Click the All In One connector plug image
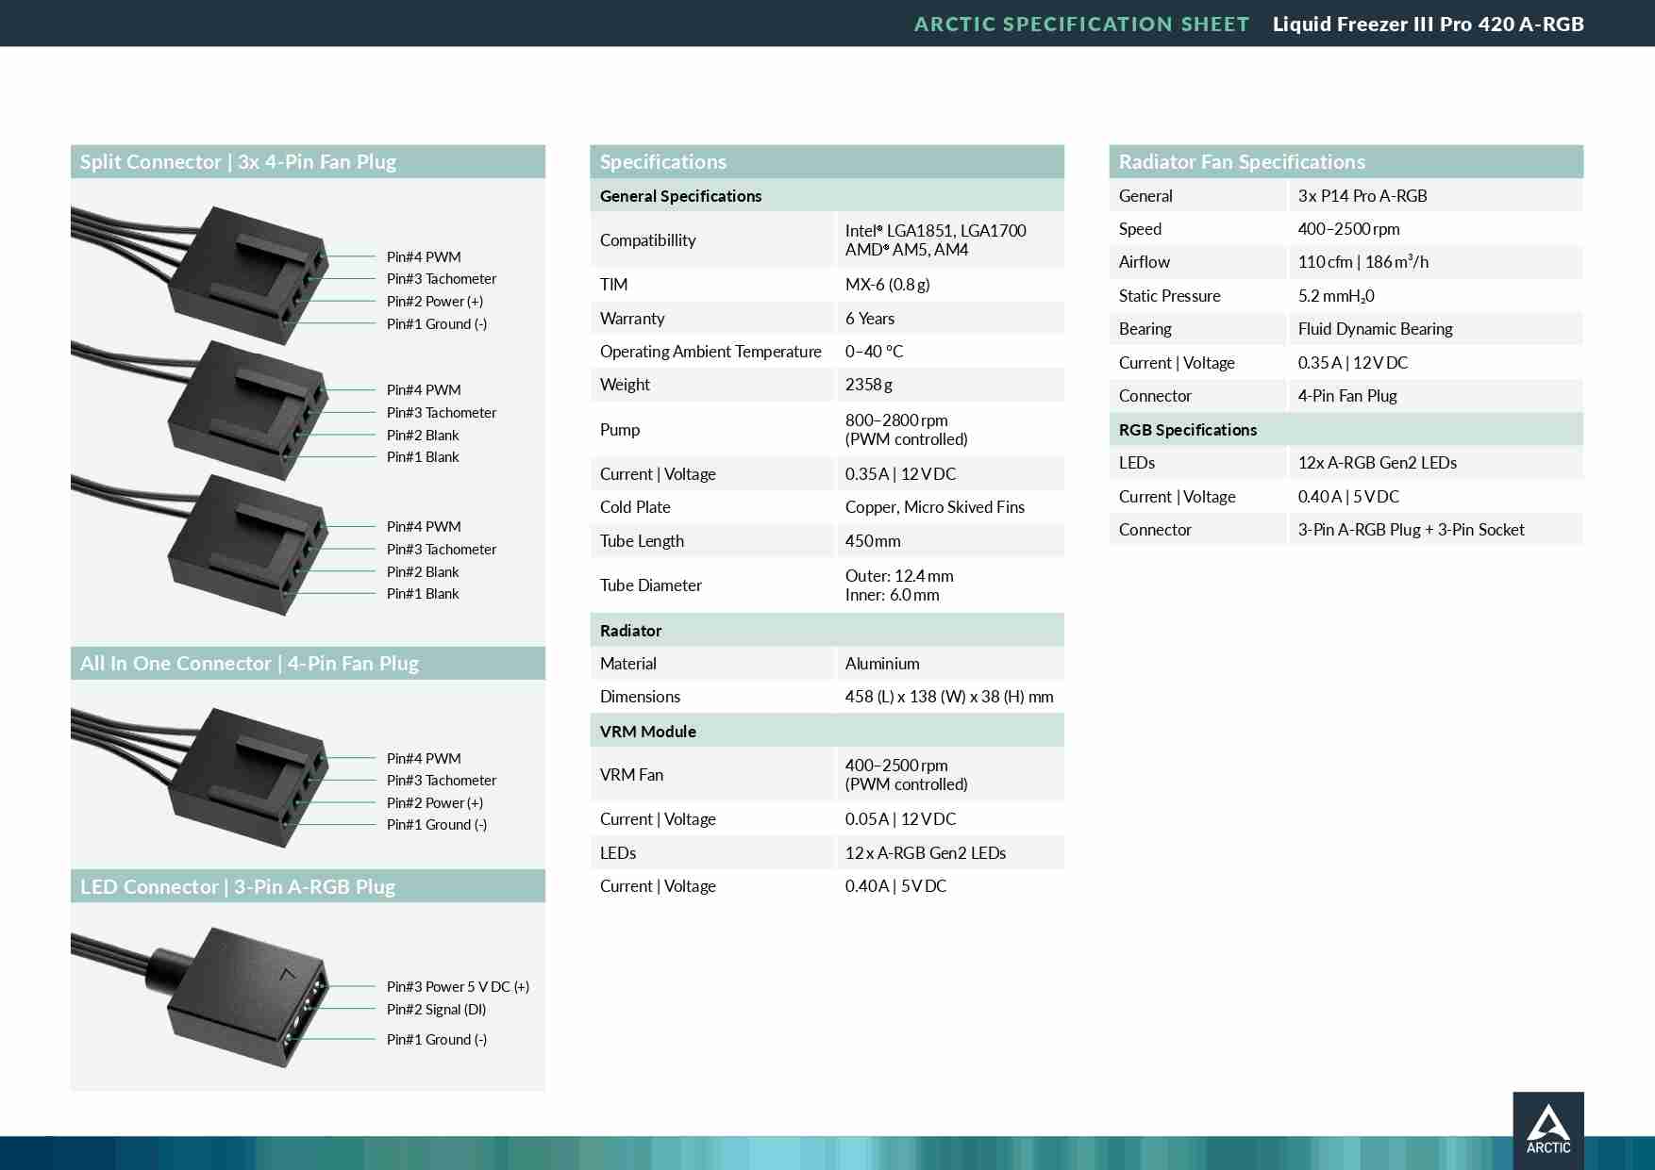1655x1170 pixels. click(x=245, y=776)
